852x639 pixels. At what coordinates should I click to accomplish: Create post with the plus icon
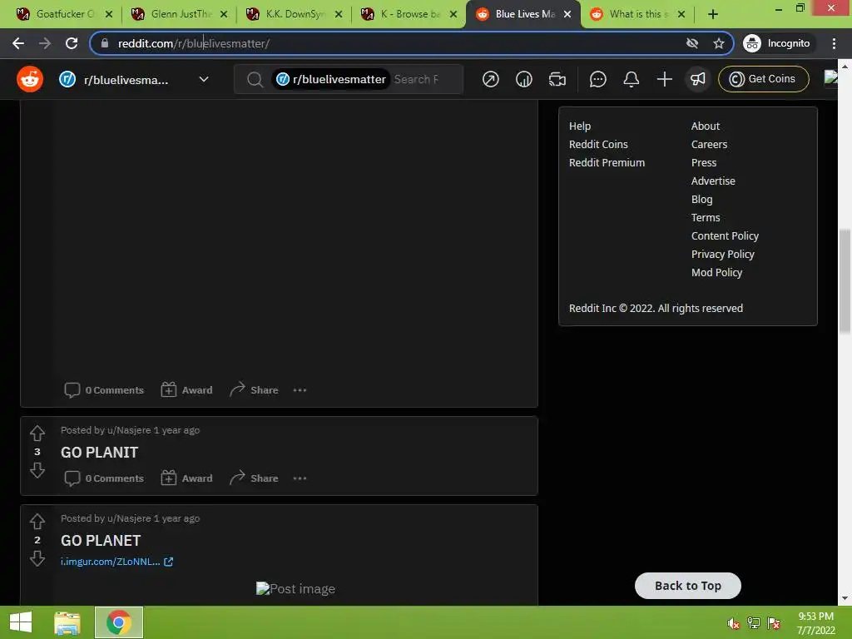[x=664, y=79]
